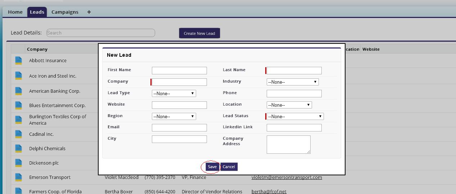Open the Dickenson plc row icon
The height and width of the screenshot is (194, 456).
(18, 163)
